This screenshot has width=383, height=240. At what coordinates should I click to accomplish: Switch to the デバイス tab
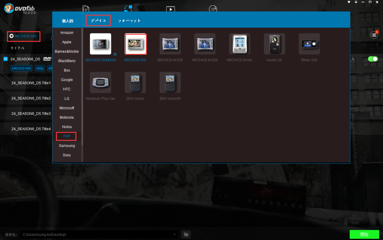pyautogui.click(x=98, y=21)
